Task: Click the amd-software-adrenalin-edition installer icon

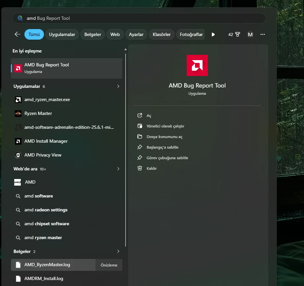Action: coord(18,127)
